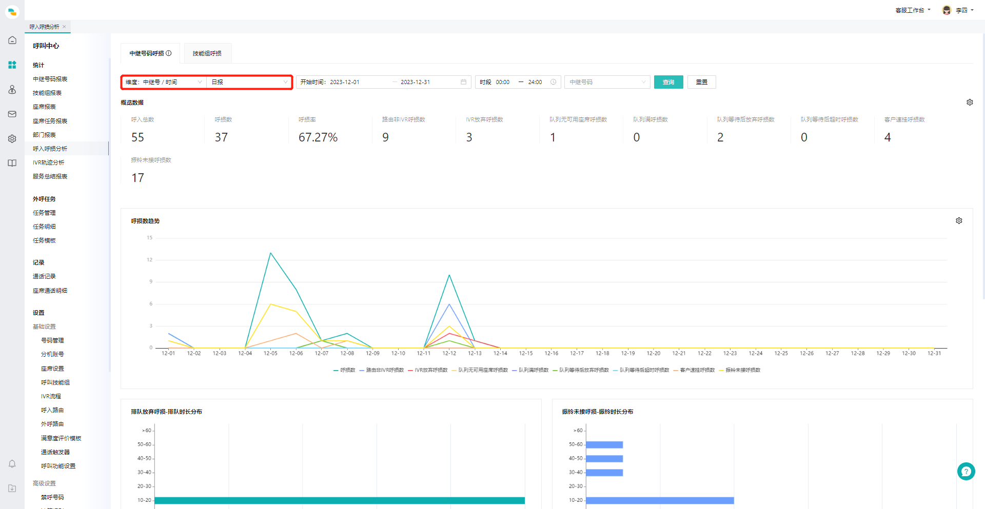Toggle IVR放弃呼损数 legend series
985x509 pixels.
pos(428,370)
